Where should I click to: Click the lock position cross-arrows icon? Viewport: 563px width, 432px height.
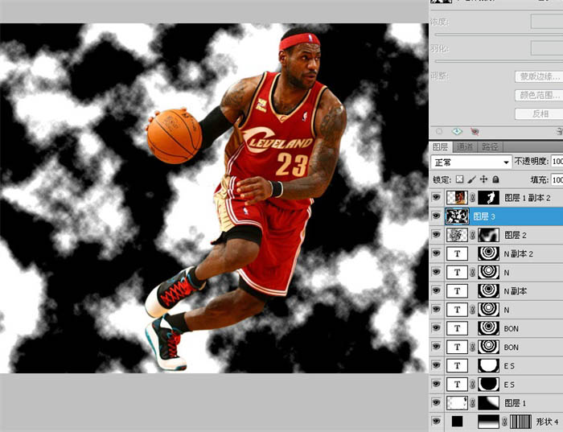[x=483, y=179]
